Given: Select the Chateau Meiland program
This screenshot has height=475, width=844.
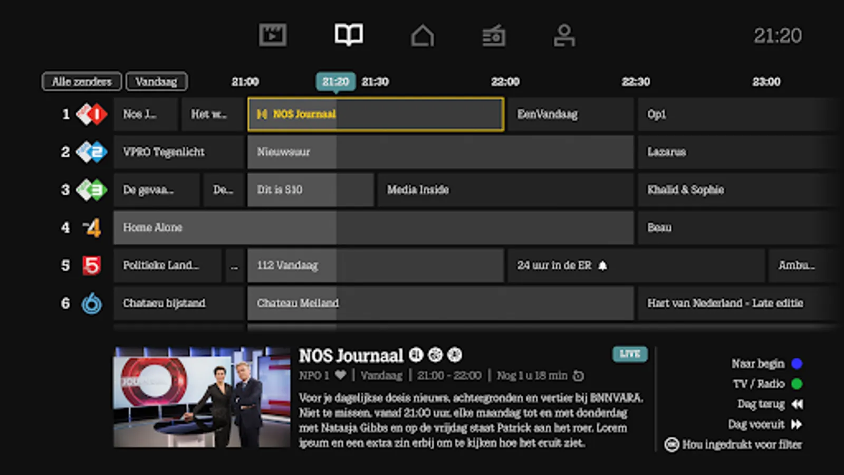Looking at the screenshot, I should pyautogui.click(x=440, y=303).
